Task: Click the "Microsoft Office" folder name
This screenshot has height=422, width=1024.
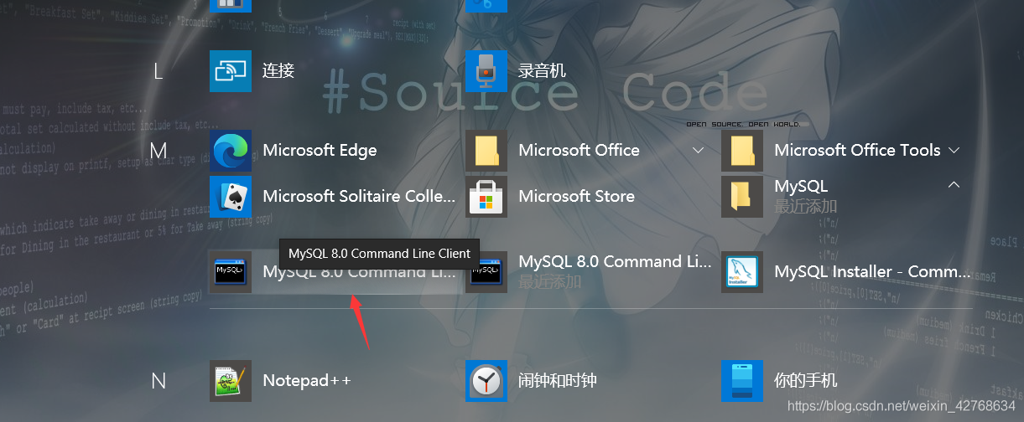Action: click(x=579, y=151)
